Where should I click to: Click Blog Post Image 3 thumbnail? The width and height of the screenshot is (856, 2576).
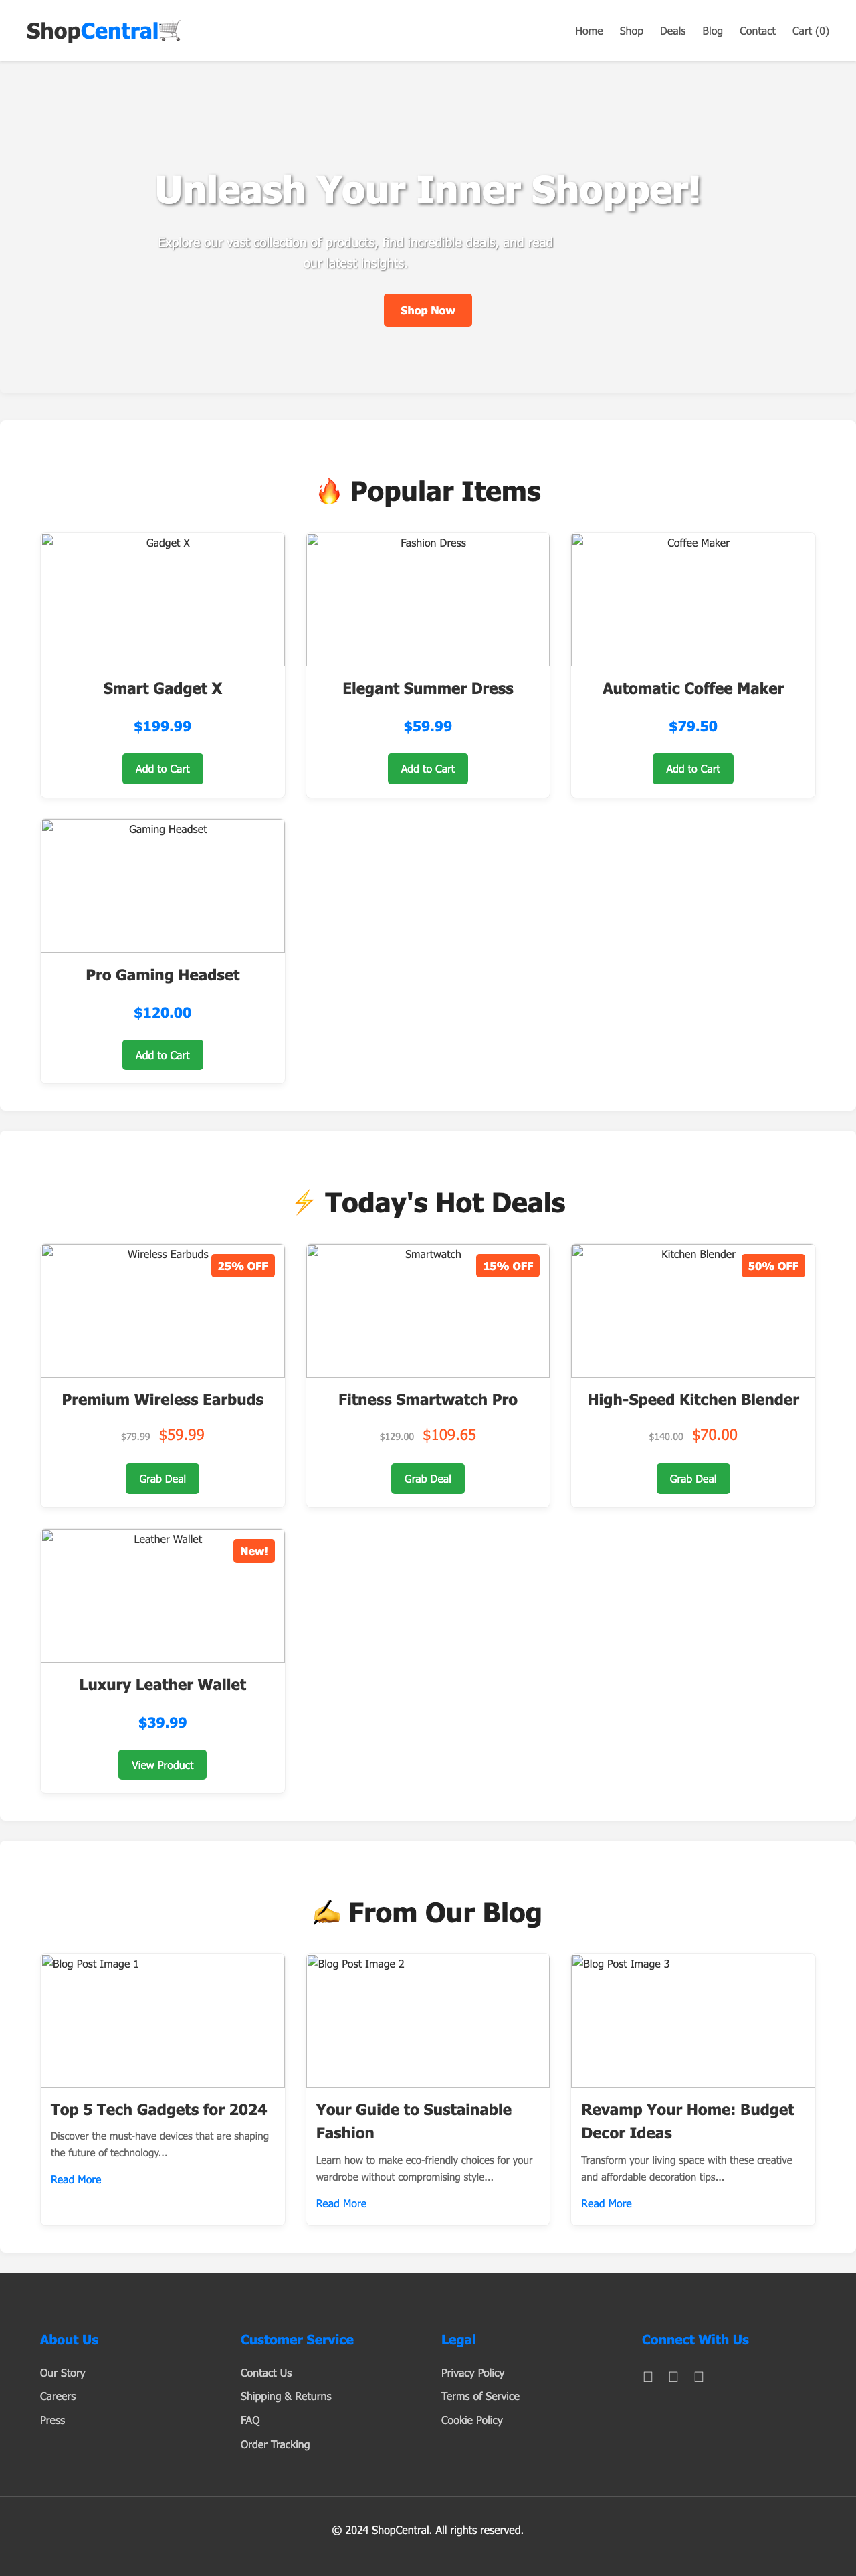692,2020
